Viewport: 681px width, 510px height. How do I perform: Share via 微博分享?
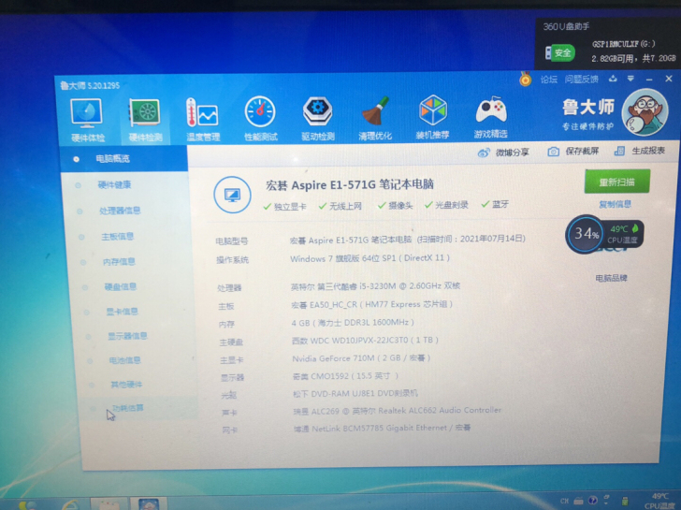point(503,153)
